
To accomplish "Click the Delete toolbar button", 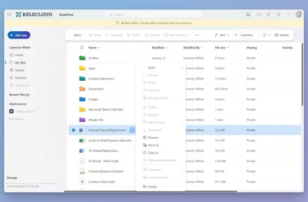I will [134, 35].
